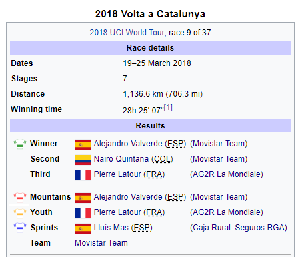Click the COL country abbreviation
The width and height of the screenshot is (298, 257).
click(162, 159)
